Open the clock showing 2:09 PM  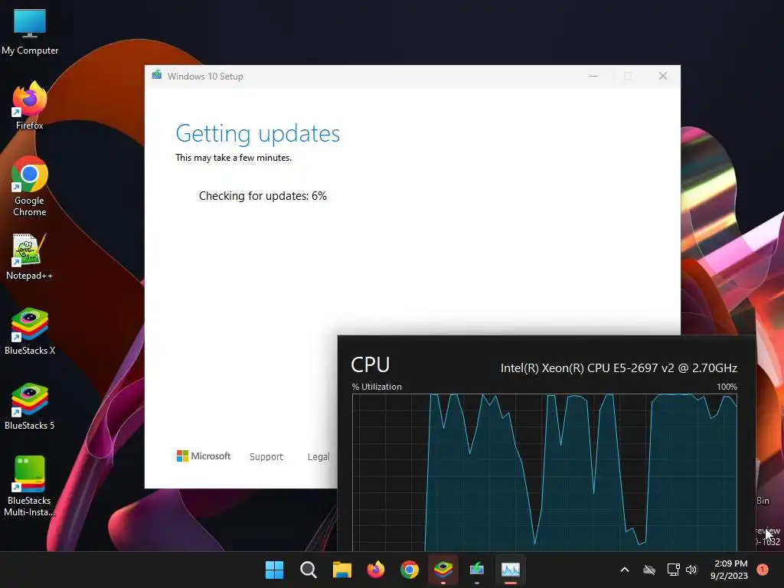pyautogui.click(x=729, y=570)
